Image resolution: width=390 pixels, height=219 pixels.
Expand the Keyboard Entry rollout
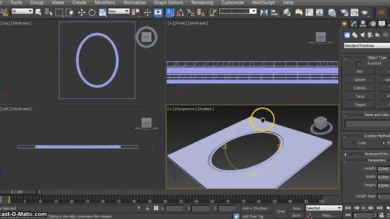[x=346, y=155]
